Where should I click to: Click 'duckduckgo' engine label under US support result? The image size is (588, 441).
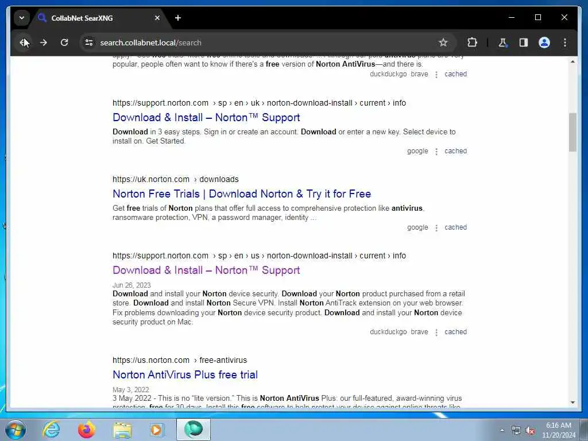(388, 332)
